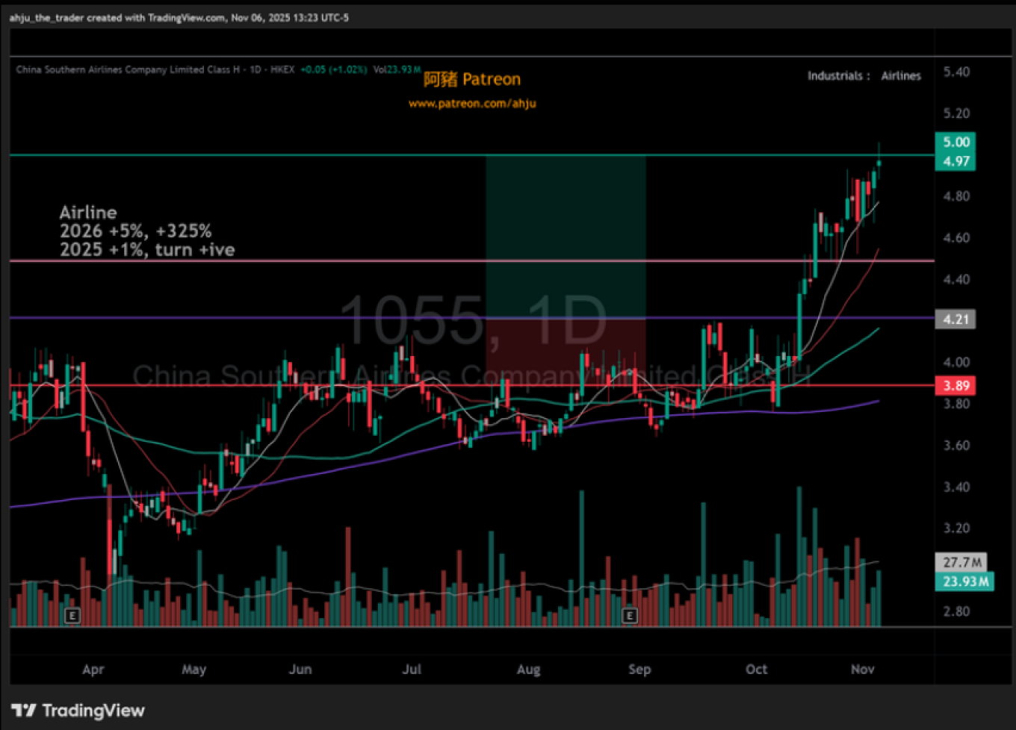Click the Vol 23.93M legend entry
This screenshot has height=730, width=1016.
397,69
